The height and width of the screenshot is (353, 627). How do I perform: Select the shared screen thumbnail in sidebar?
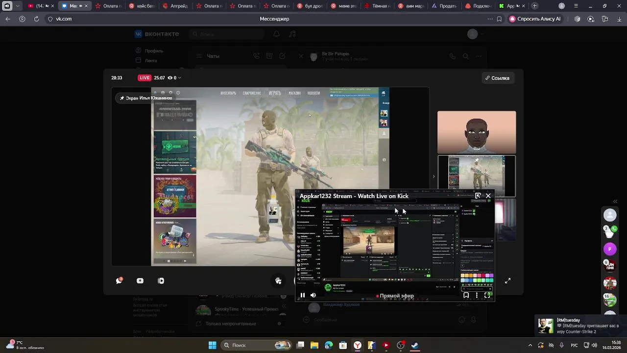coord(477,176)
